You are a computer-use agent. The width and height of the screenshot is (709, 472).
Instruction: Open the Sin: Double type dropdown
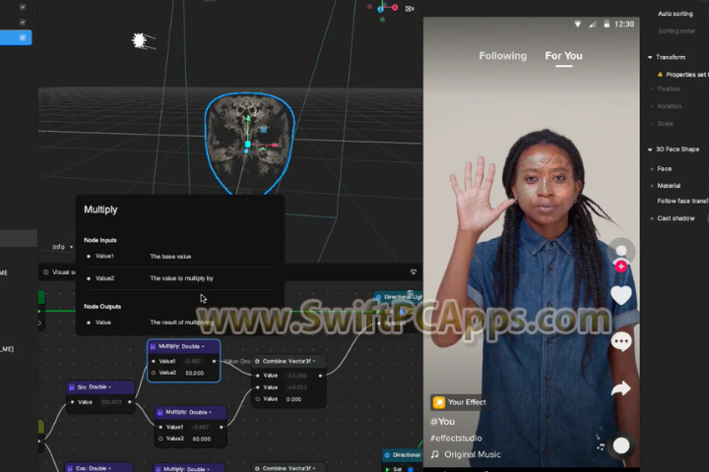[x=109, y=387]
